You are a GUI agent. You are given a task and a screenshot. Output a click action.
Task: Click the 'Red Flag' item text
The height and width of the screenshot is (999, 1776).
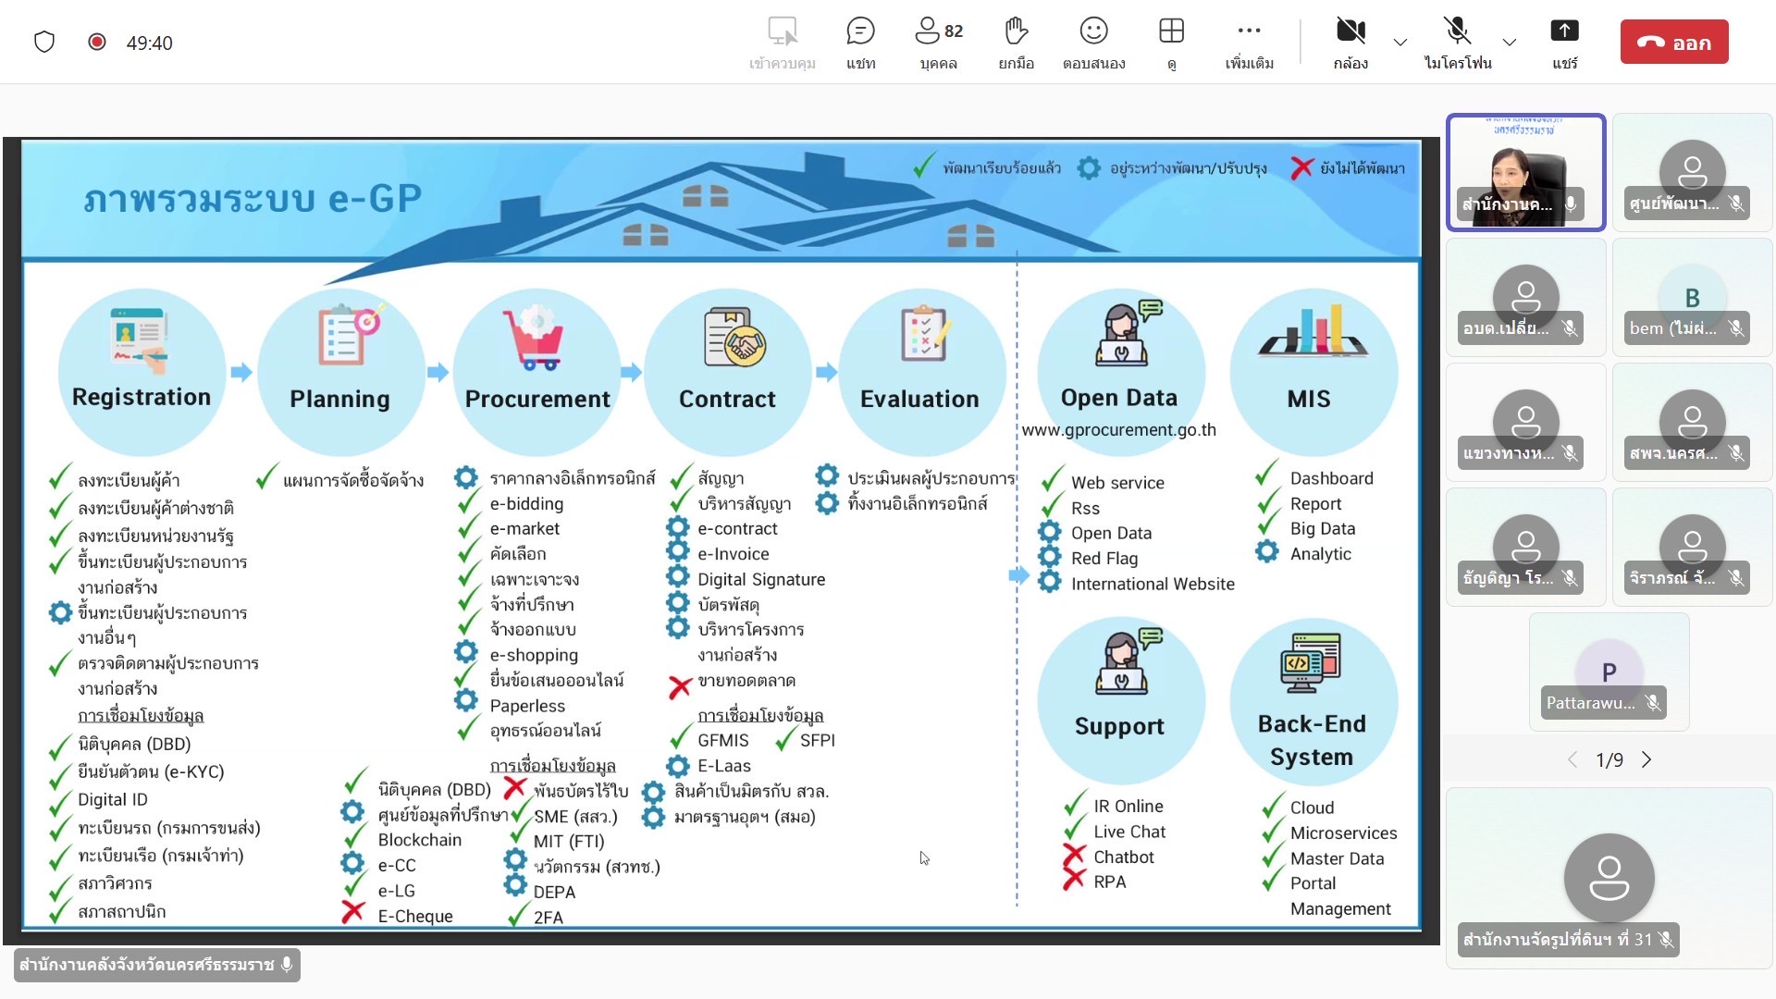(1104, 559)
